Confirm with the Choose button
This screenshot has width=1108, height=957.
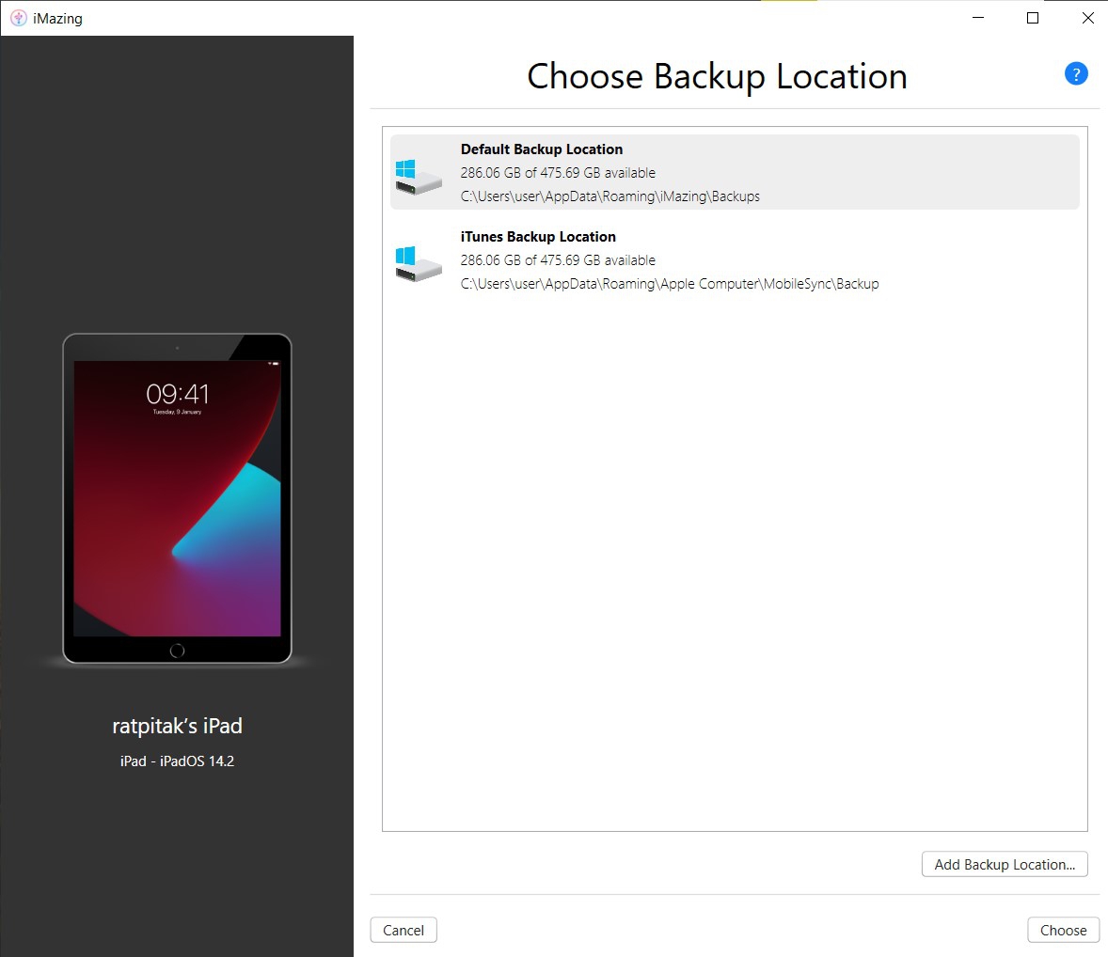pos(1063,930)
